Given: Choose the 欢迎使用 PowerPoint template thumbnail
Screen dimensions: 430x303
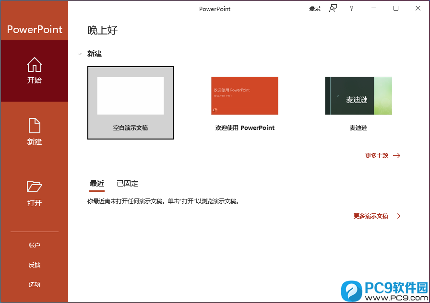Looking at the screenshot, I should [245, 96].
